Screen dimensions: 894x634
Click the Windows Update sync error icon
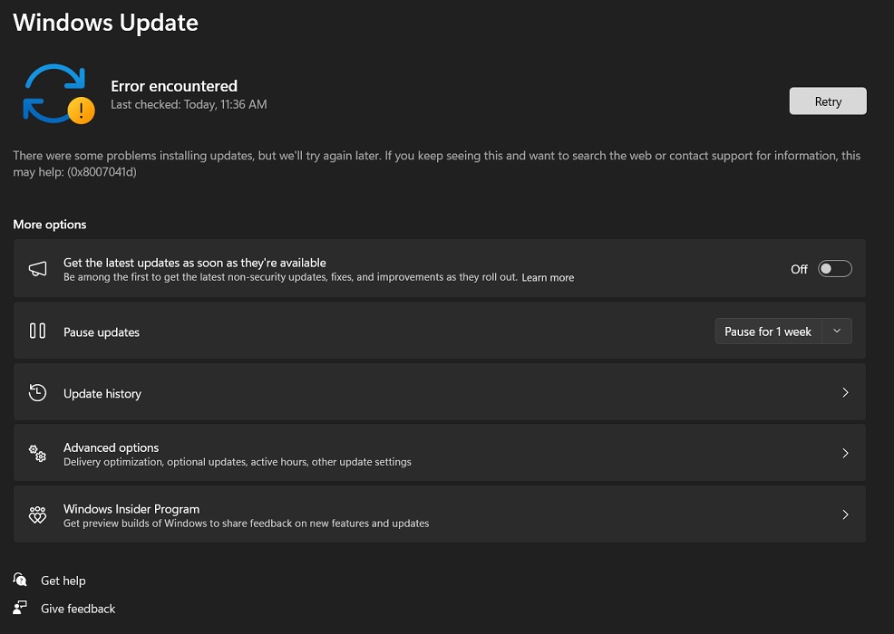(x=55, y=93)
